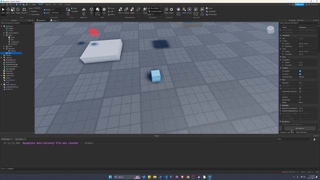Choose the Select tool in the ribbon
Image resolution: width=320 pixels, height=180 pixels.
(3, 10)
